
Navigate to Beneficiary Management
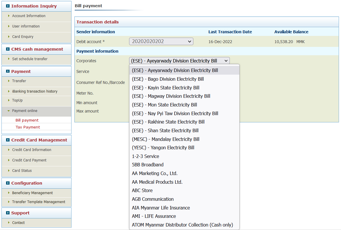(x=32, y=193)
